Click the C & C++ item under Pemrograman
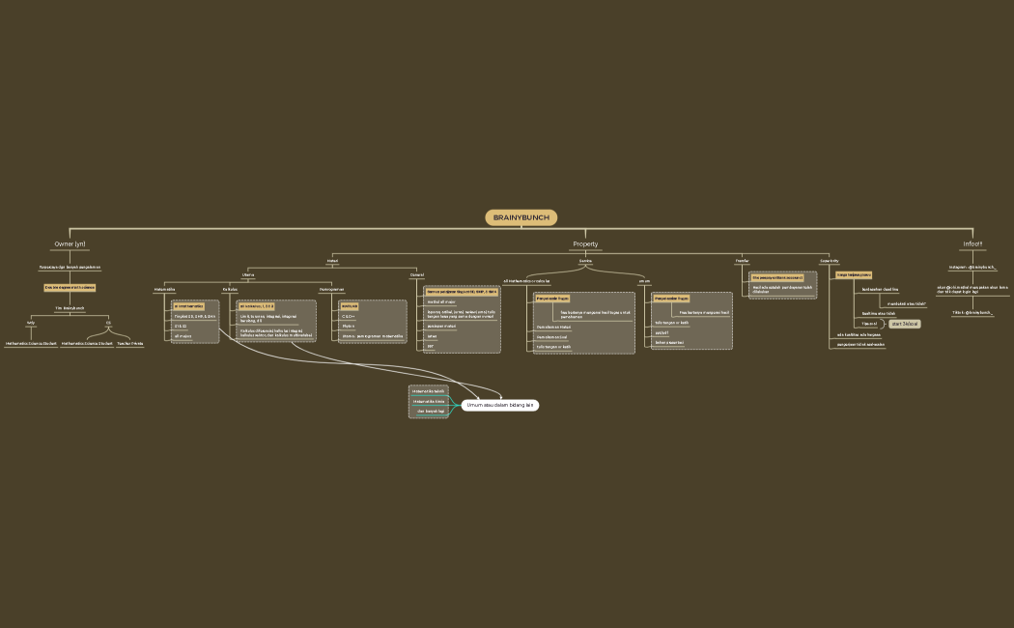This screenshot has height=628, width=1014. pos(349,316)
